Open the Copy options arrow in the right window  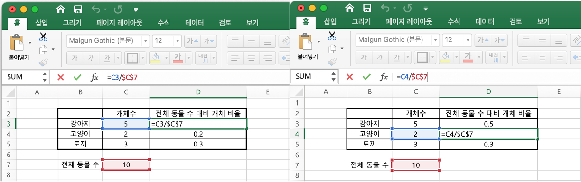tap(341, 48)
